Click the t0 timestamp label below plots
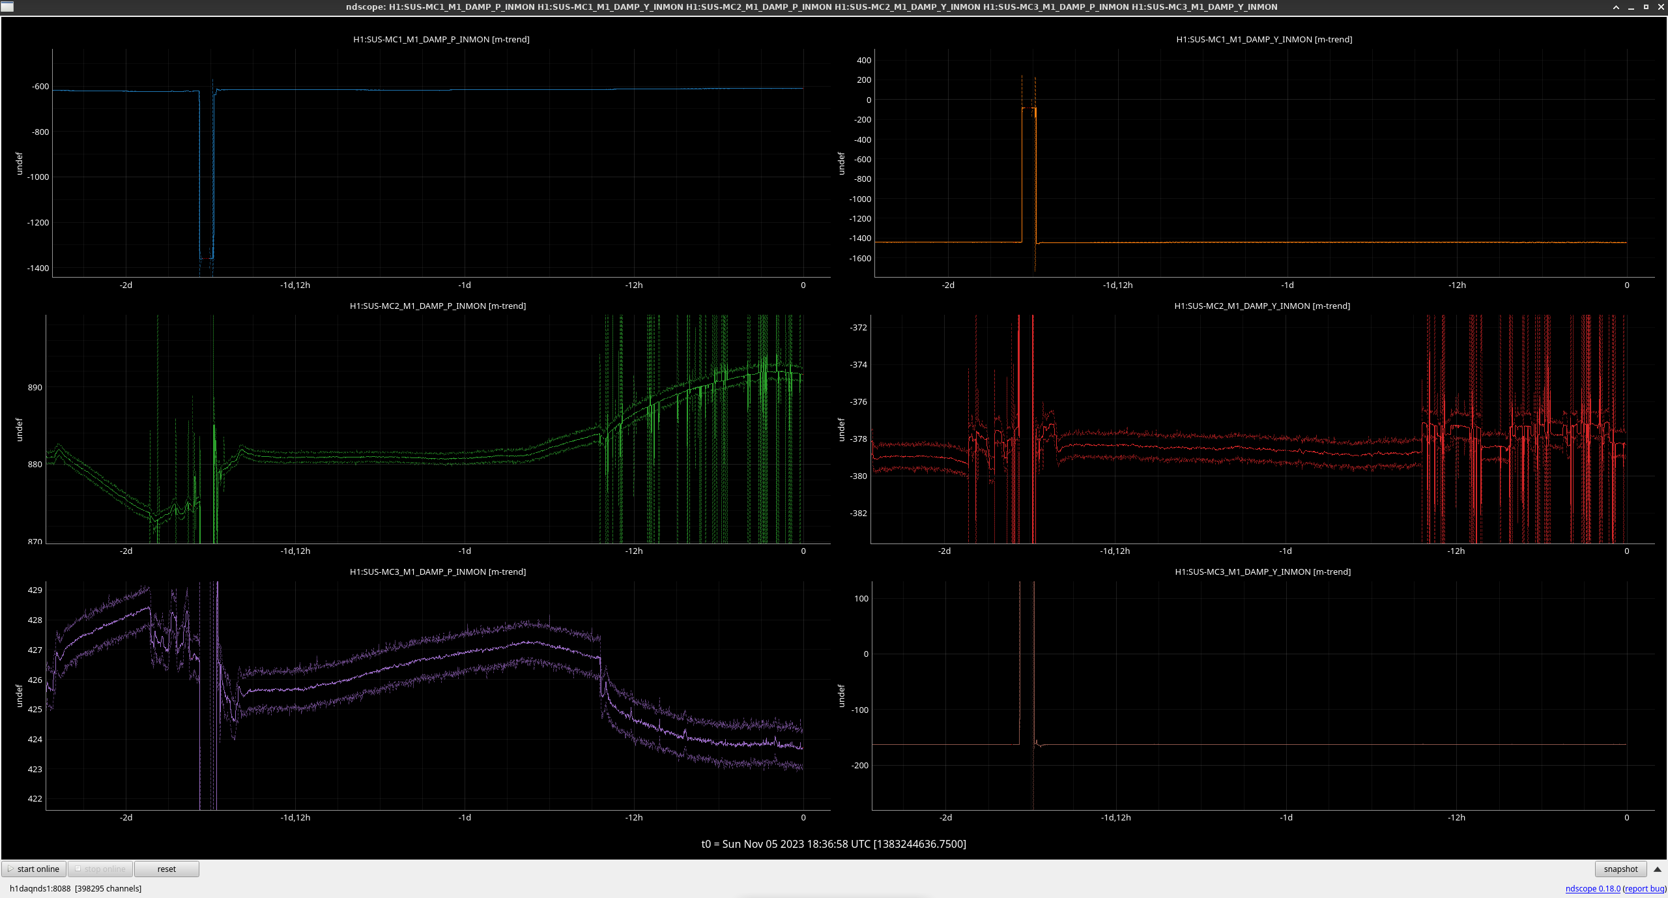This screenshot has width=1668, height=898. coord(833,844)
